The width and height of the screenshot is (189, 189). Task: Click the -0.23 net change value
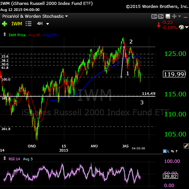point(167,22)
